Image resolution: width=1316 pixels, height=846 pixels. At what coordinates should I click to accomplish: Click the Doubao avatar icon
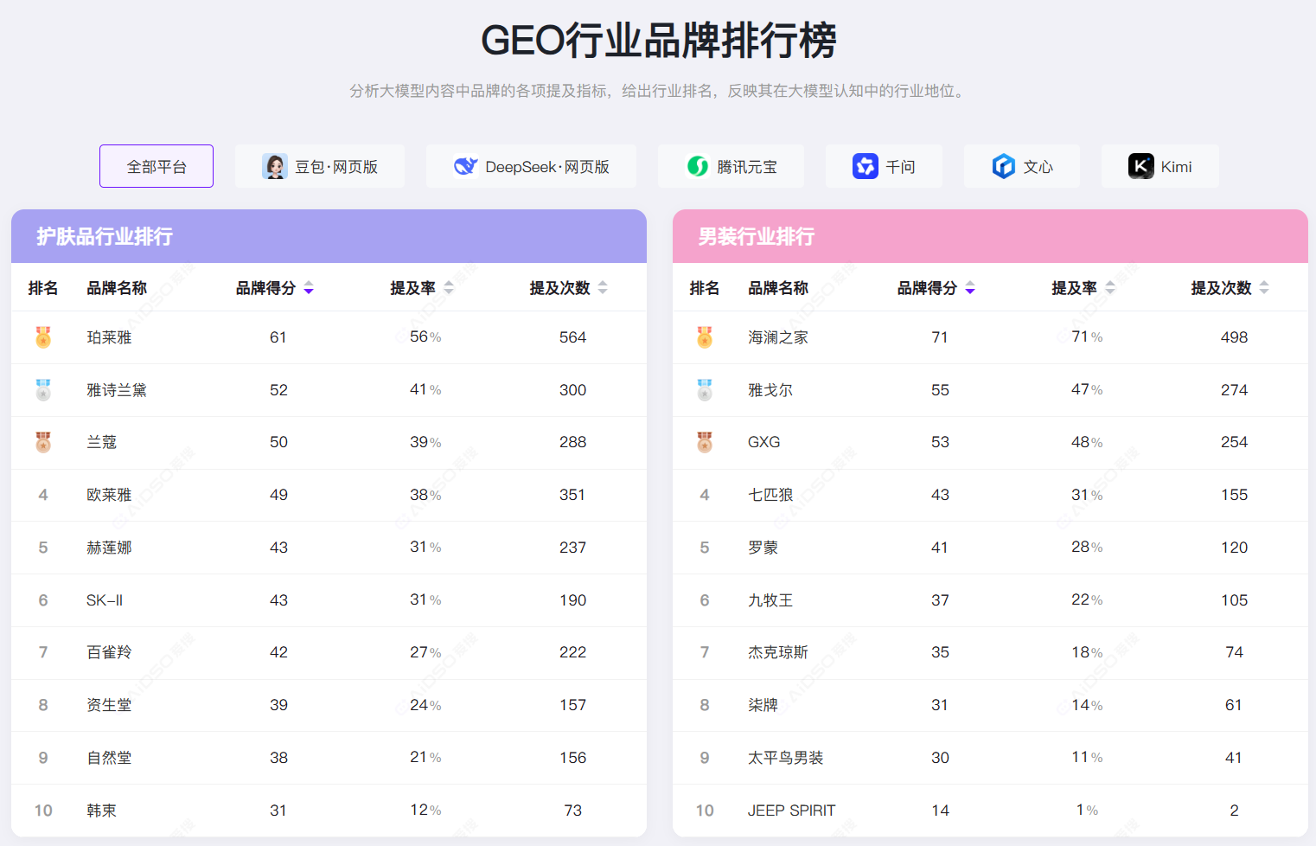point(275,166)
